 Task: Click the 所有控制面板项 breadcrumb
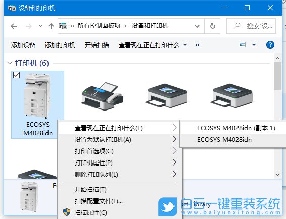click(x=99, y=26)
